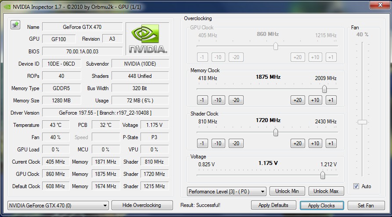Close the NVIDIA Inspector window
This screenshot has width=392, height=217.
point(380,5)
